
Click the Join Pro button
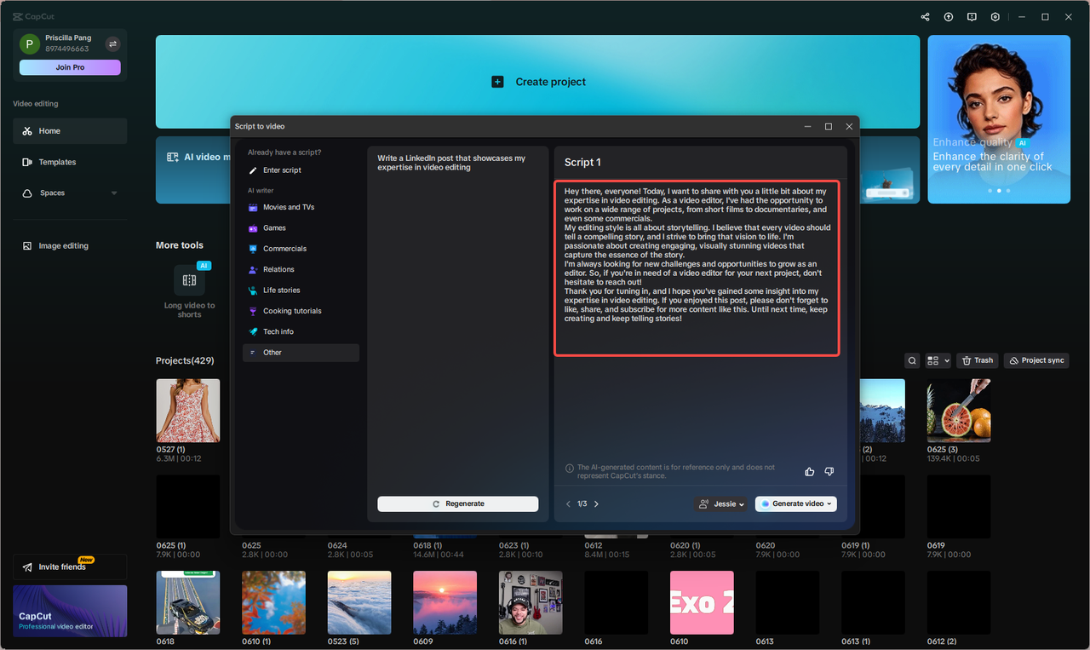coord(70,67)
